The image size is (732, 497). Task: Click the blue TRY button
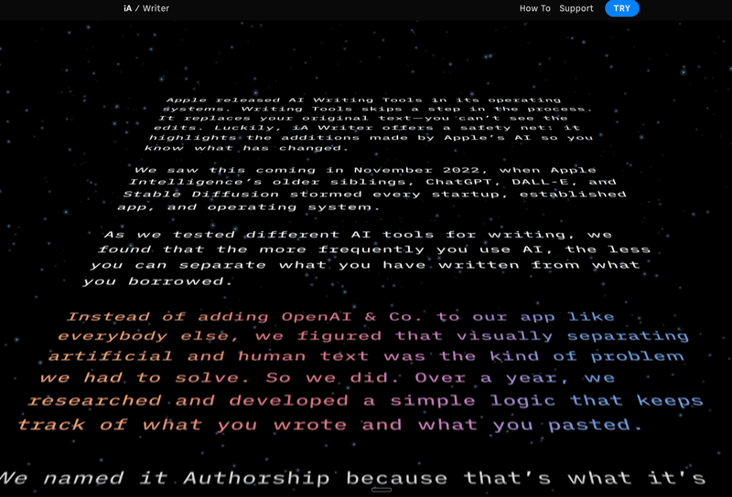(x=622, y=8)
